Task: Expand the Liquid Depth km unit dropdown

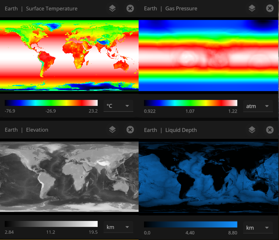Action: (258, 228)
